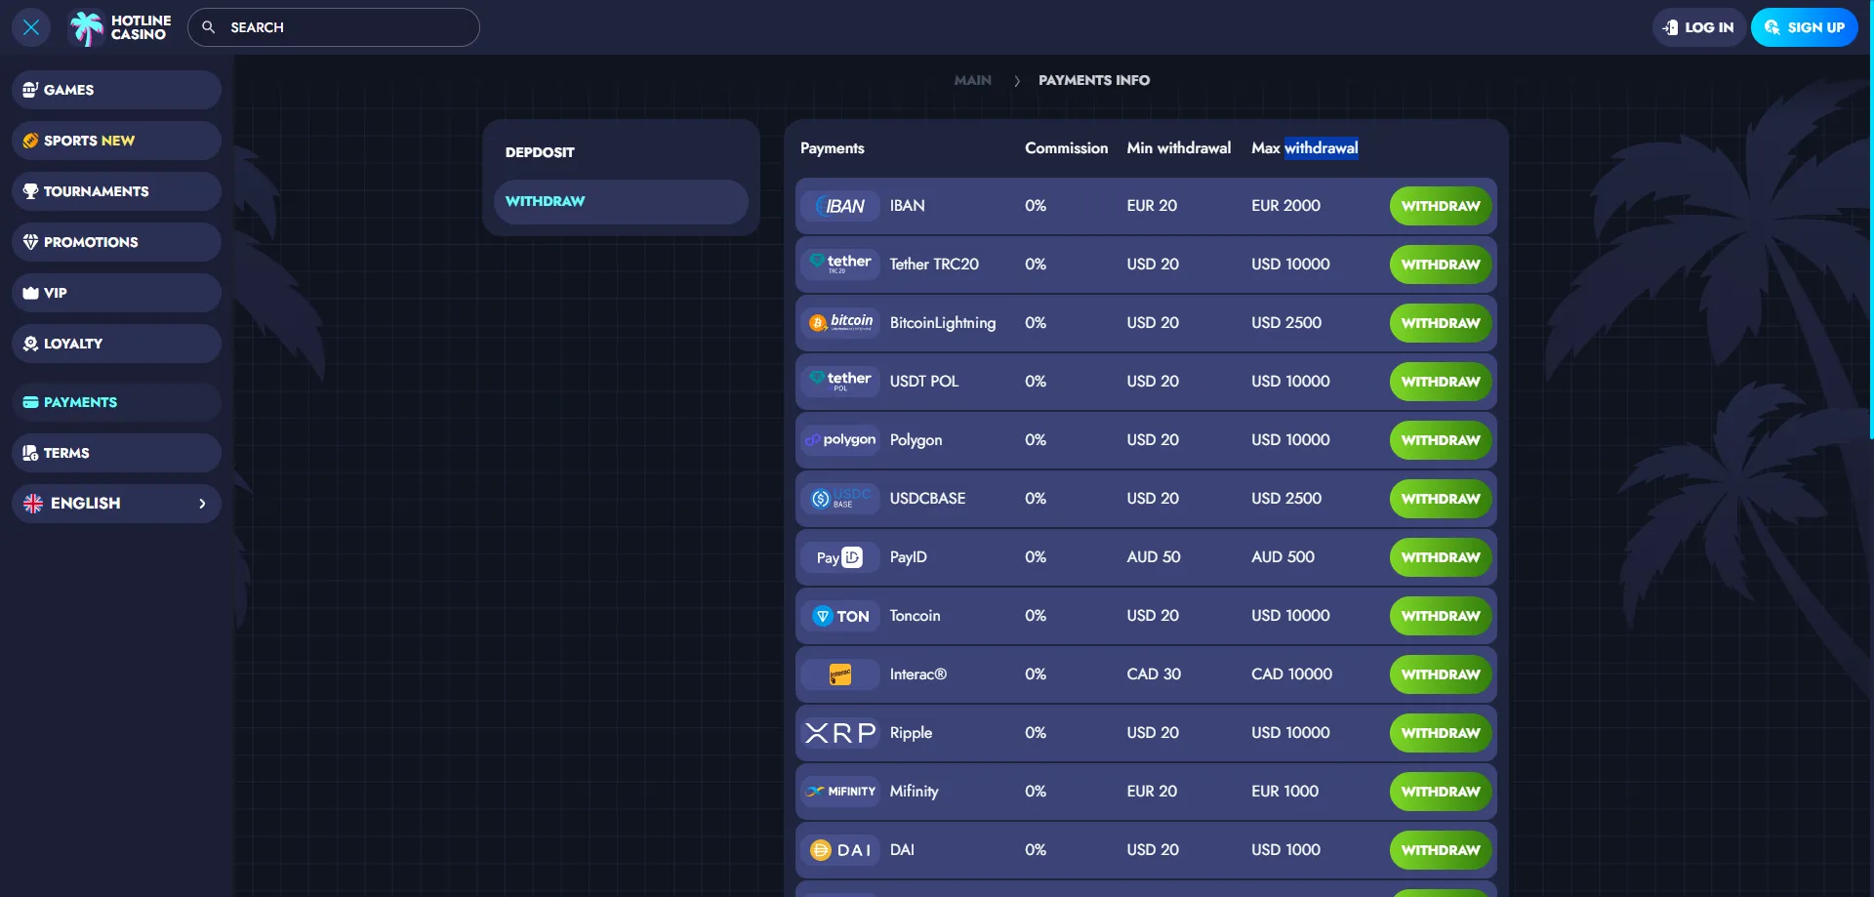Click the Sign Up button

(x=1804, y=27)
